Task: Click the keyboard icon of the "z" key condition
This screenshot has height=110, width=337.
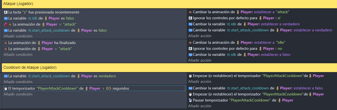Action: click(6, 12)
